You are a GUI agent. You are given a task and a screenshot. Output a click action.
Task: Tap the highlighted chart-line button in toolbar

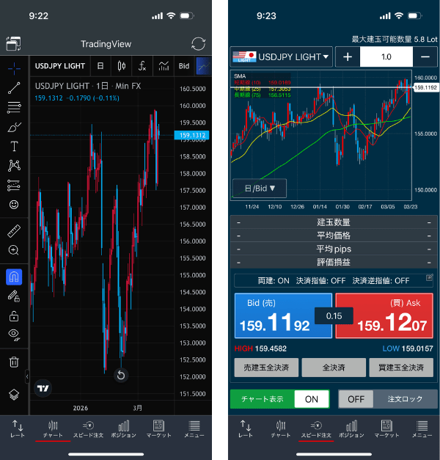pos(204,66)
